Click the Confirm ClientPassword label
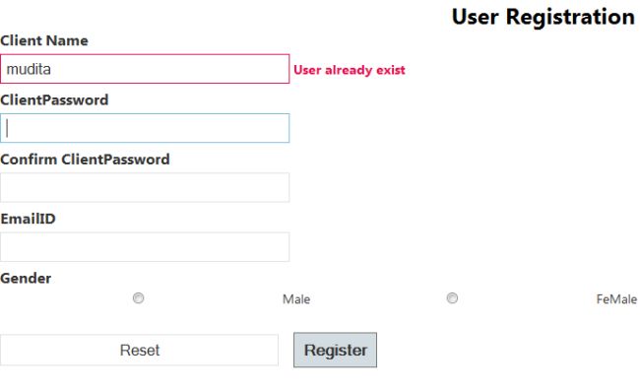This screenshot has width=640, height=389. pyautogui.click(x=85, y=160)
